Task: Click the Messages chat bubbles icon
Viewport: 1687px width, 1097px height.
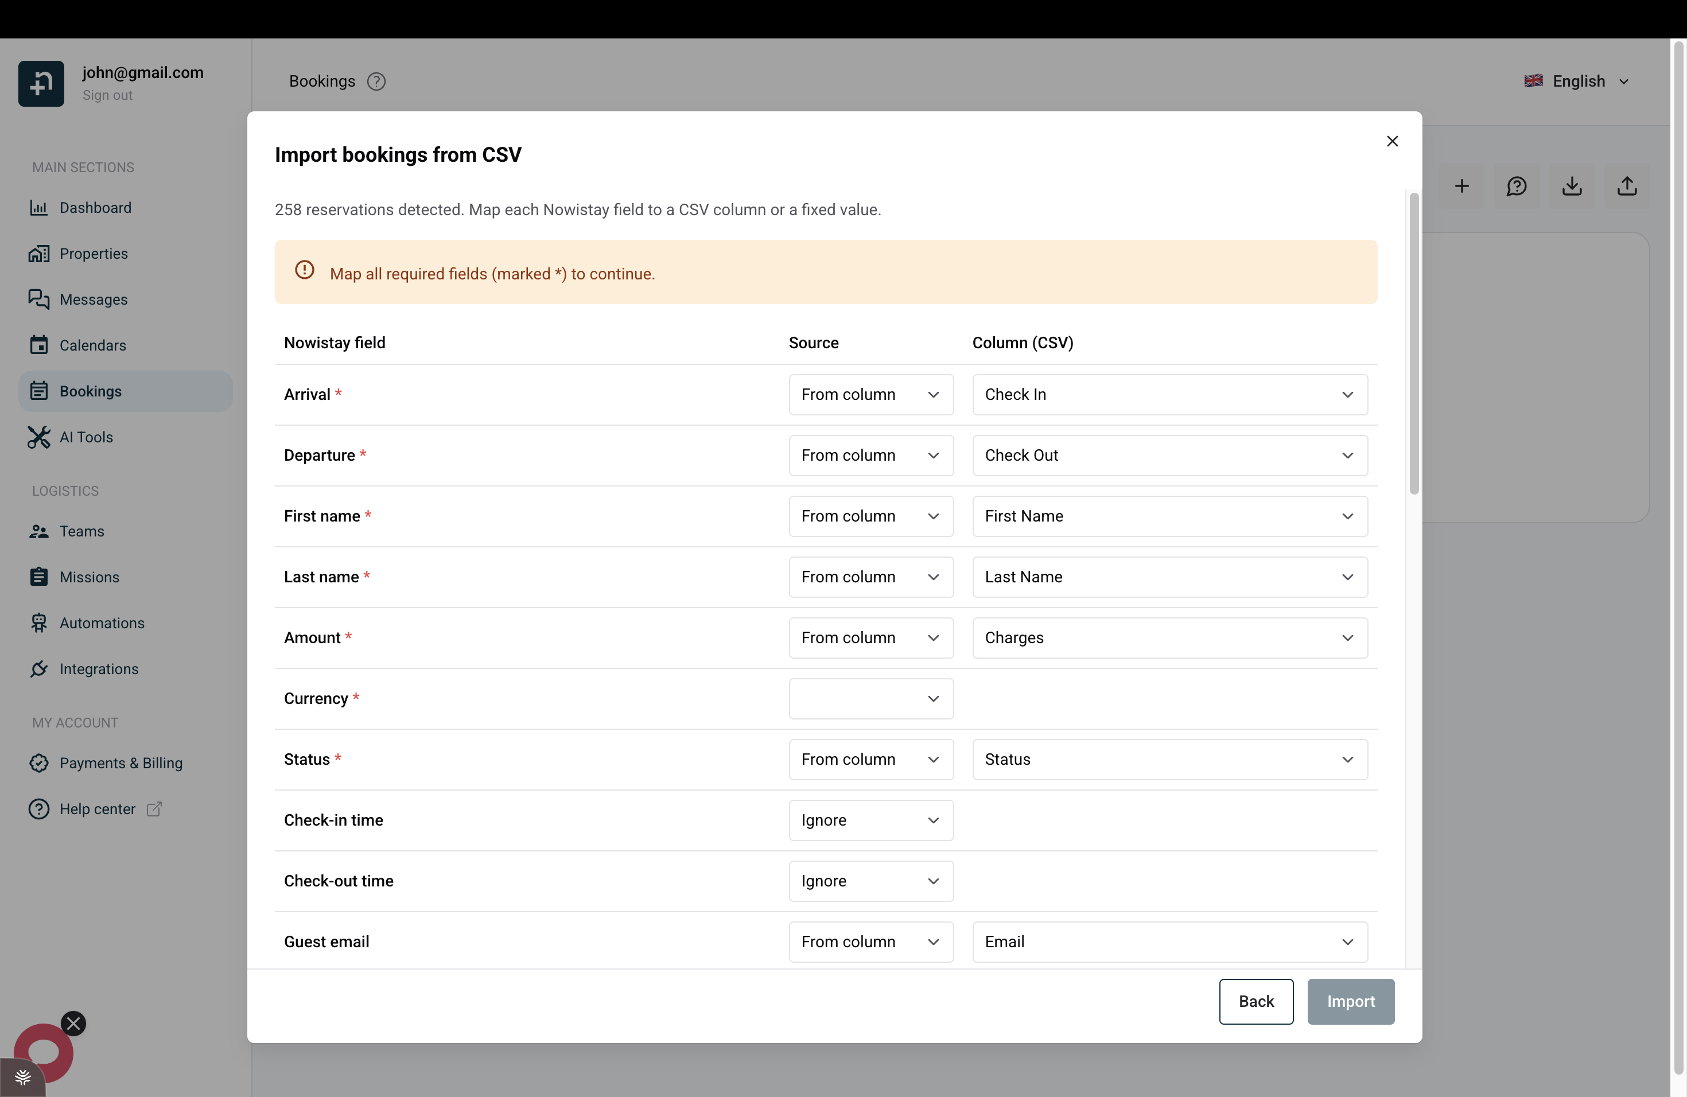Action: tap(39, 299)
